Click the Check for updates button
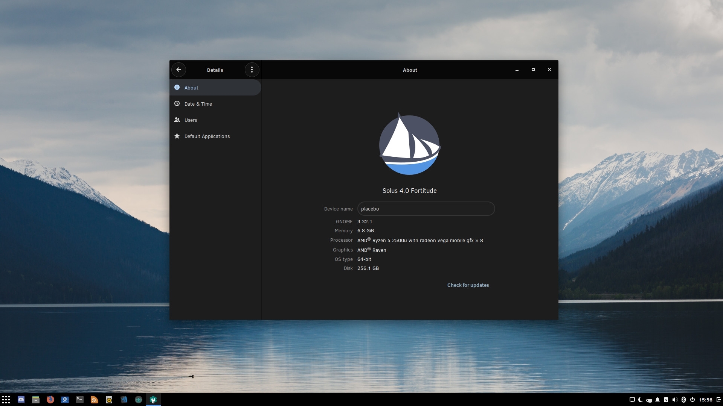Image resolution: width=723 pixels, height=406 pixels. [x=468, y=285]
